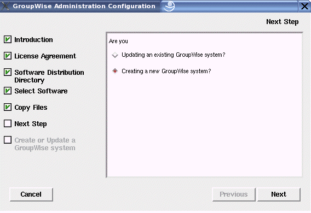Select 'Updating an existing GroupWise system?' option
The image size is (311, 213).
(115, 55)
